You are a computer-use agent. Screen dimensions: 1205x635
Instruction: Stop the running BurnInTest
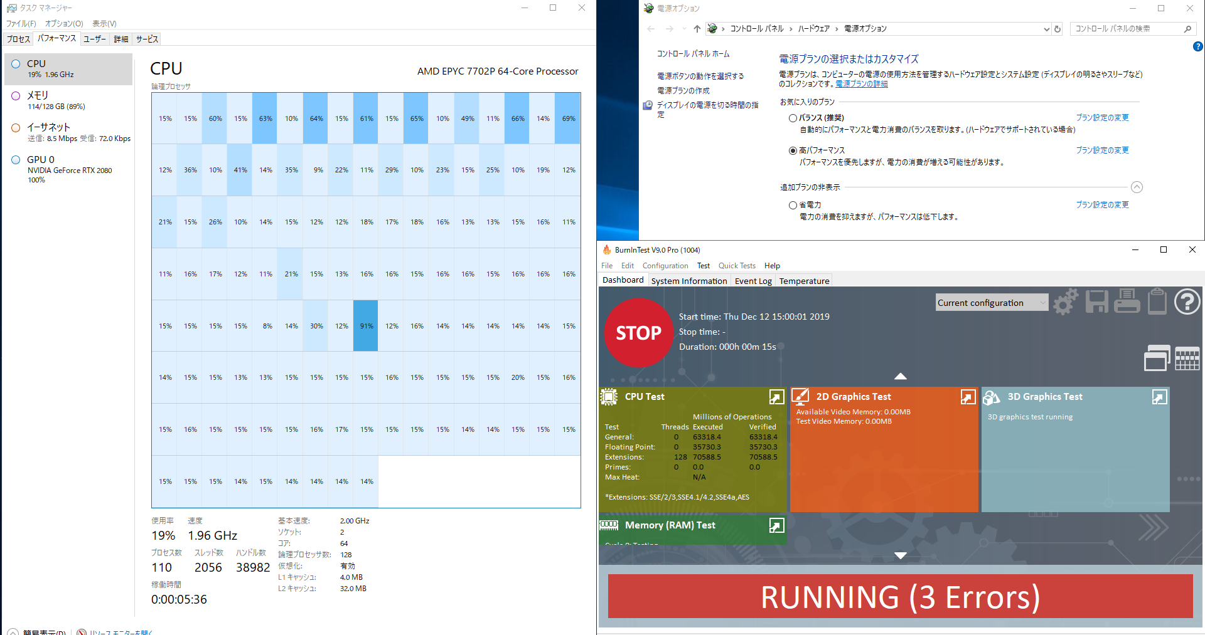pyautogui.click(x=638, y=333)
